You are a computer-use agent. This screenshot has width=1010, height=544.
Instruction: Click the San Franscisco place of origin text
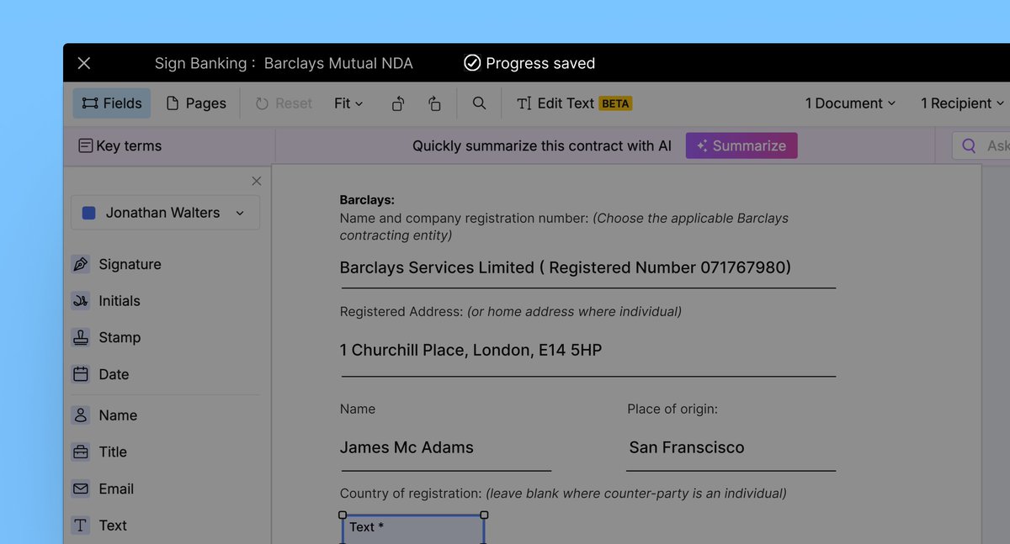pos(687,447)
